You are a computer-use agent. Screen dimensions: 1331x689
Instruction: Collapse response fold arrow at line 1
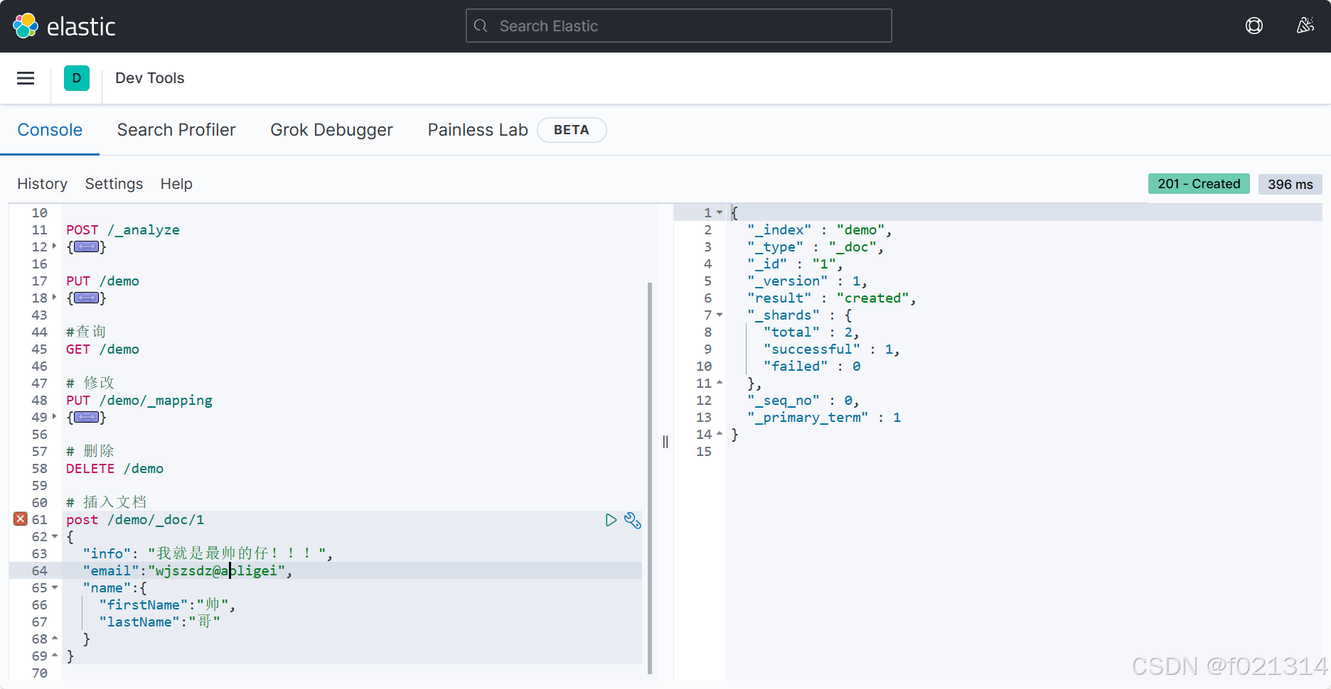click(x=720, y=212)
